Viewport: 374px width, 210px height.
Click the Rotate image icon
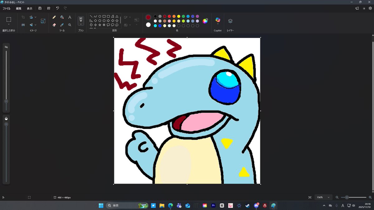click(x=31, y=17)
